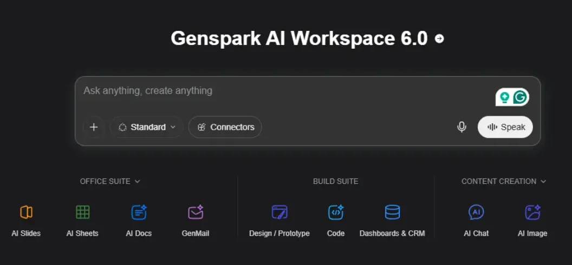Click the GenMail label text
Screen dimensions: 572x265
pyautogui.click(x=196, y=233)
